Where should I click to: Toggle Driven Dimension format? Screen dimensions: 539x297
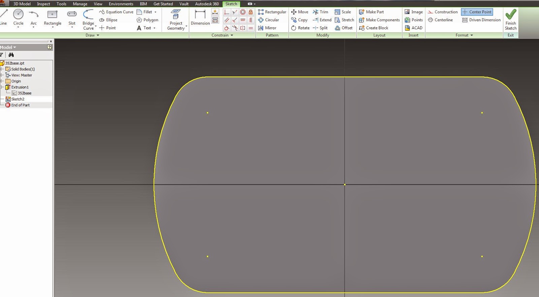point(481,20)
